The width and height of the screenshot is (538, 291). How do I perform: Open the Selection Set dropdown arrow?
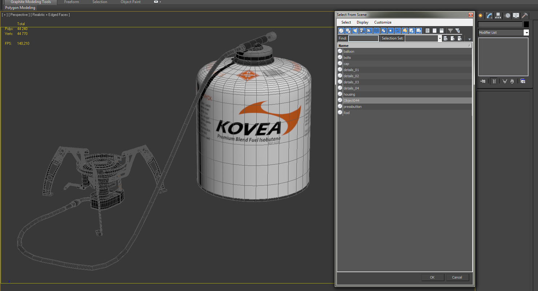[439, 38]
